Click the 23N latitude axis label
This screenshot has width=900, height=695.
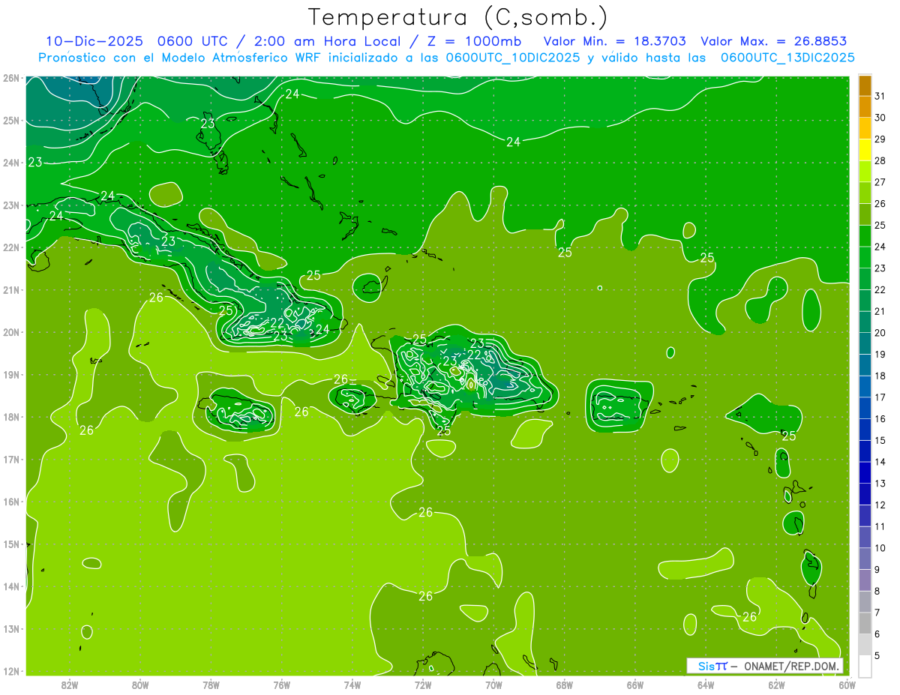coord(11,205)
